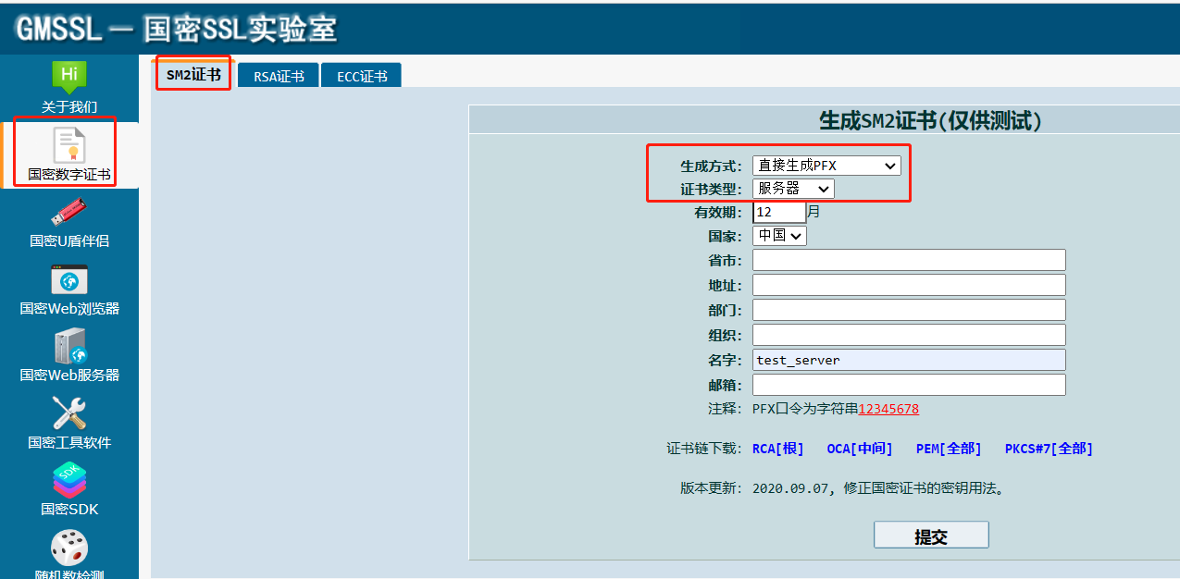Viewport: 1180px width, 579px height.
Task: Select the 国密数字证书 sidebar icon
Action: coord(68,153)
